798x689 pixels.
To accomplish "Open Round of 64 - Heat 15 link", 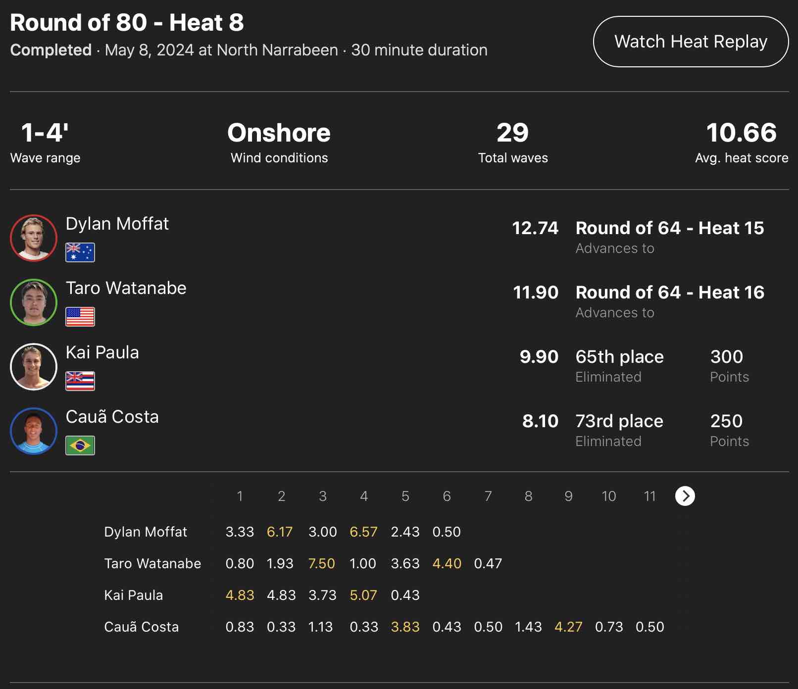I will [670, 228].
